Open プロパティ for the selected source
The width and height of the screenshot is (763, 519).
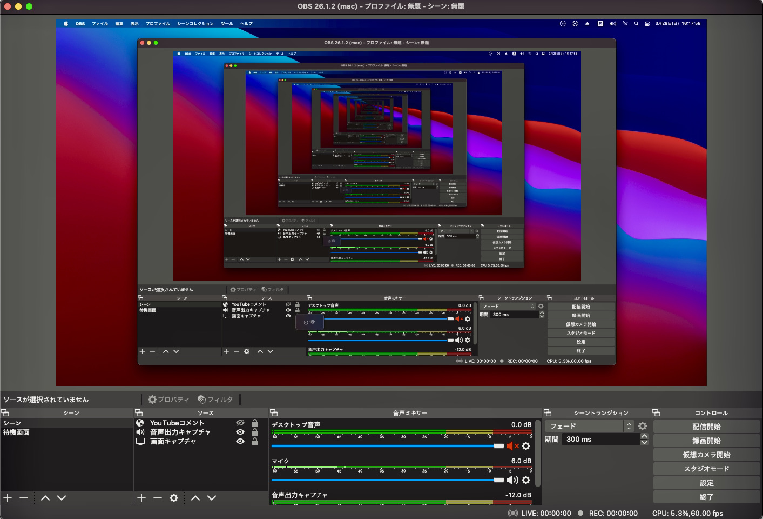click(x=168, y=400)
